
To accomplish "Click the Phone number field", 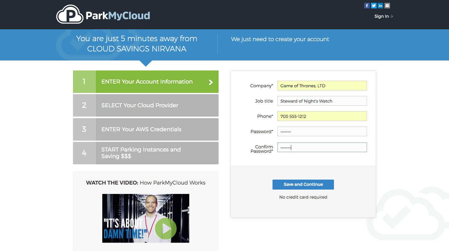I will tap(322, 116).
